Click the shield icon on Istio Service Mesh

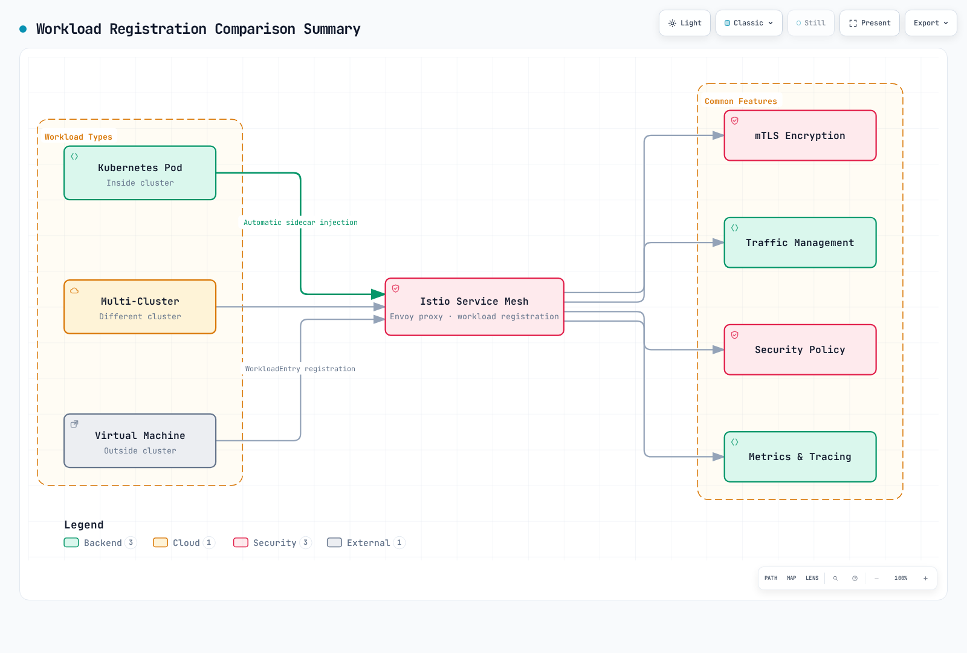click(x=396, y=288)
